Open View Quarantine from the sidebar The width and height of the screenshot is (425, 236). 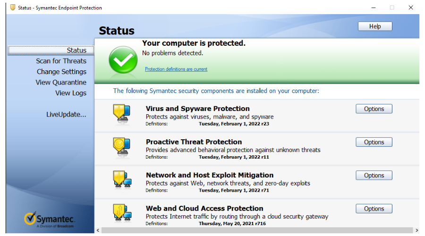[x=61, y=83]
